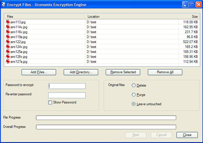Select the file icon for ami114v.jpg
Viewport: 203px width, 143px height.
[x=8, y=27]
